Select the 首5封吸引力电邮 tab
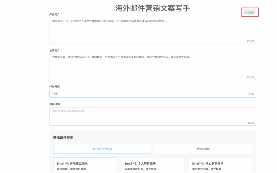 [102, 149]
